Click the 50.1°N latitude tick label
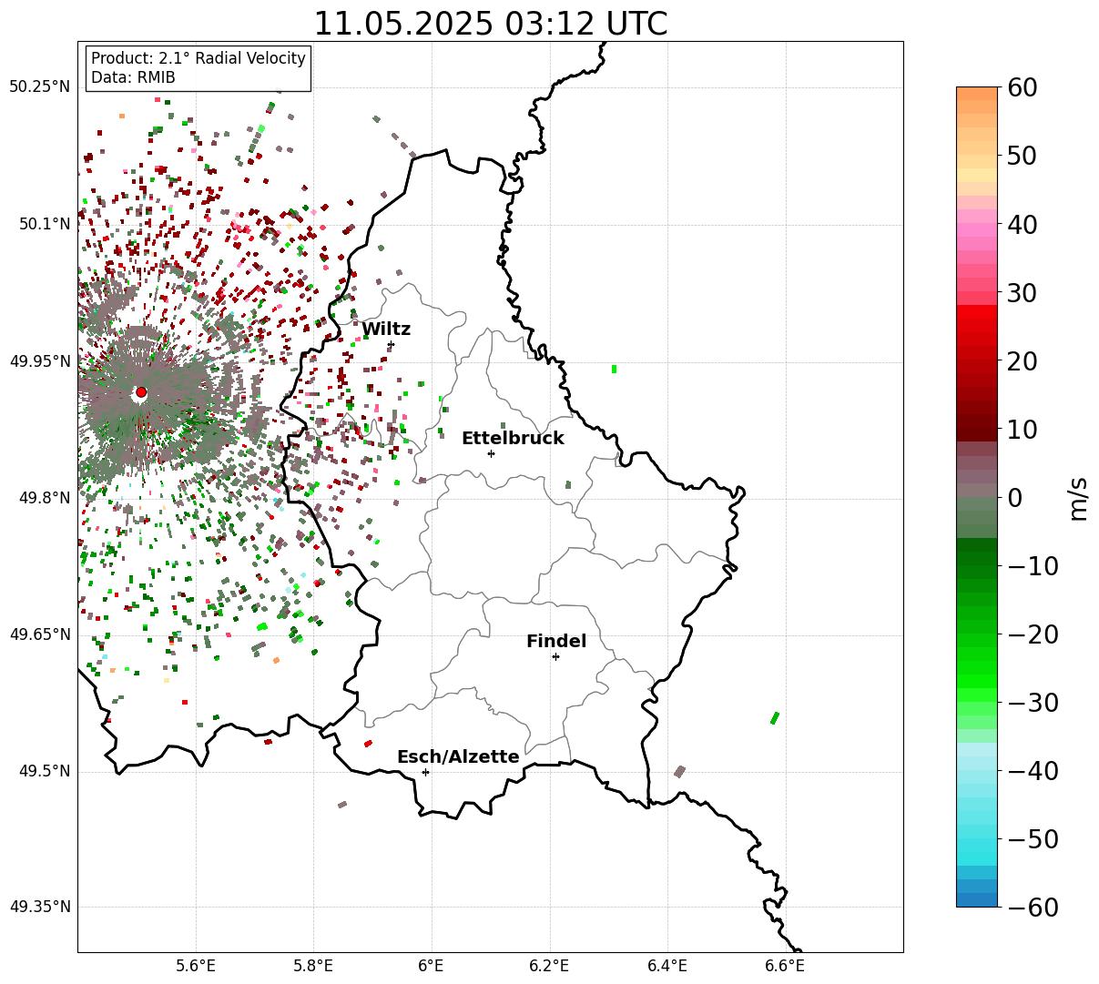Image resolution: width=1099 pixels, height=984 pixels. (44, 224)
